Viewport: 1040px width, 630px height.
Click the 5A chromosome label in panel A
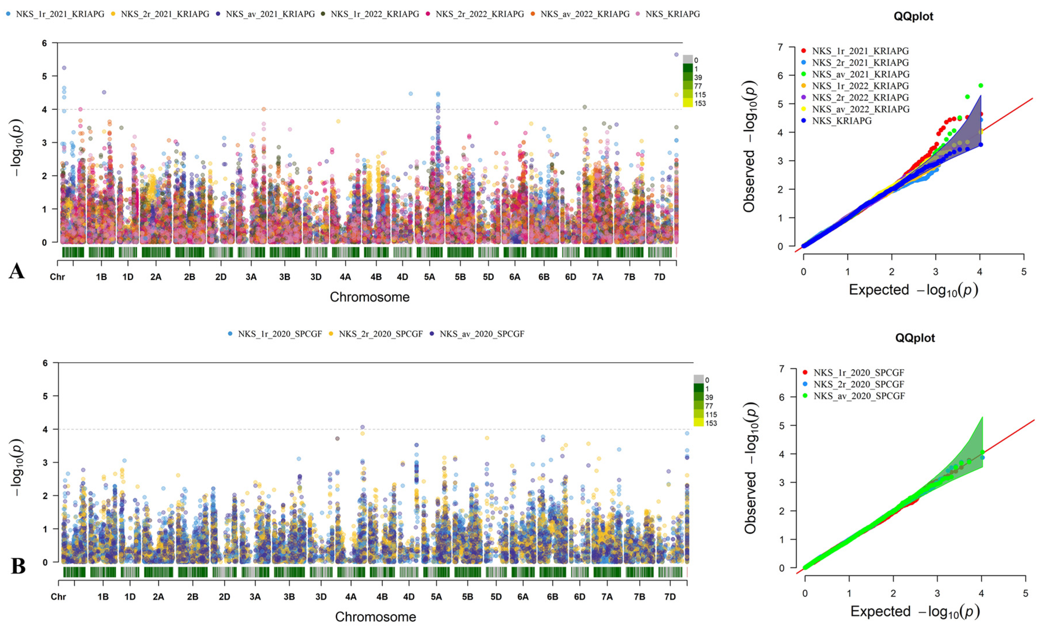pyautogui.click(x=429, y=277)
